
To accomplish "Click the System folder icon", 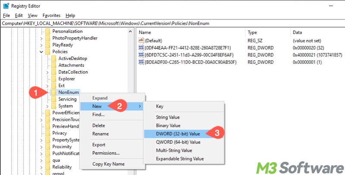I will coord(53,106).
